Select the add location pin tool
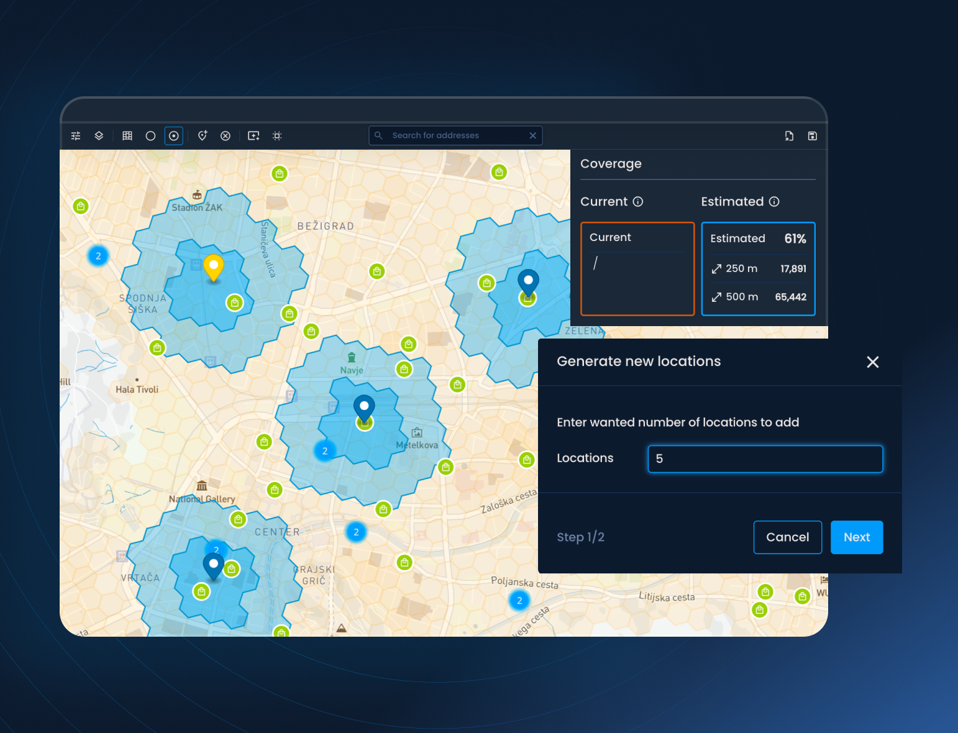The width and height of the screenshot is (958, 733). coord(202,135)
